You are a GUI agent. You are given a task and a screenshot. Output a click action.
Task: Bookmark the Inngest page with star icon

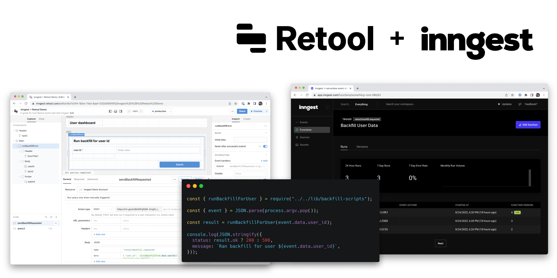click(512, 95)
